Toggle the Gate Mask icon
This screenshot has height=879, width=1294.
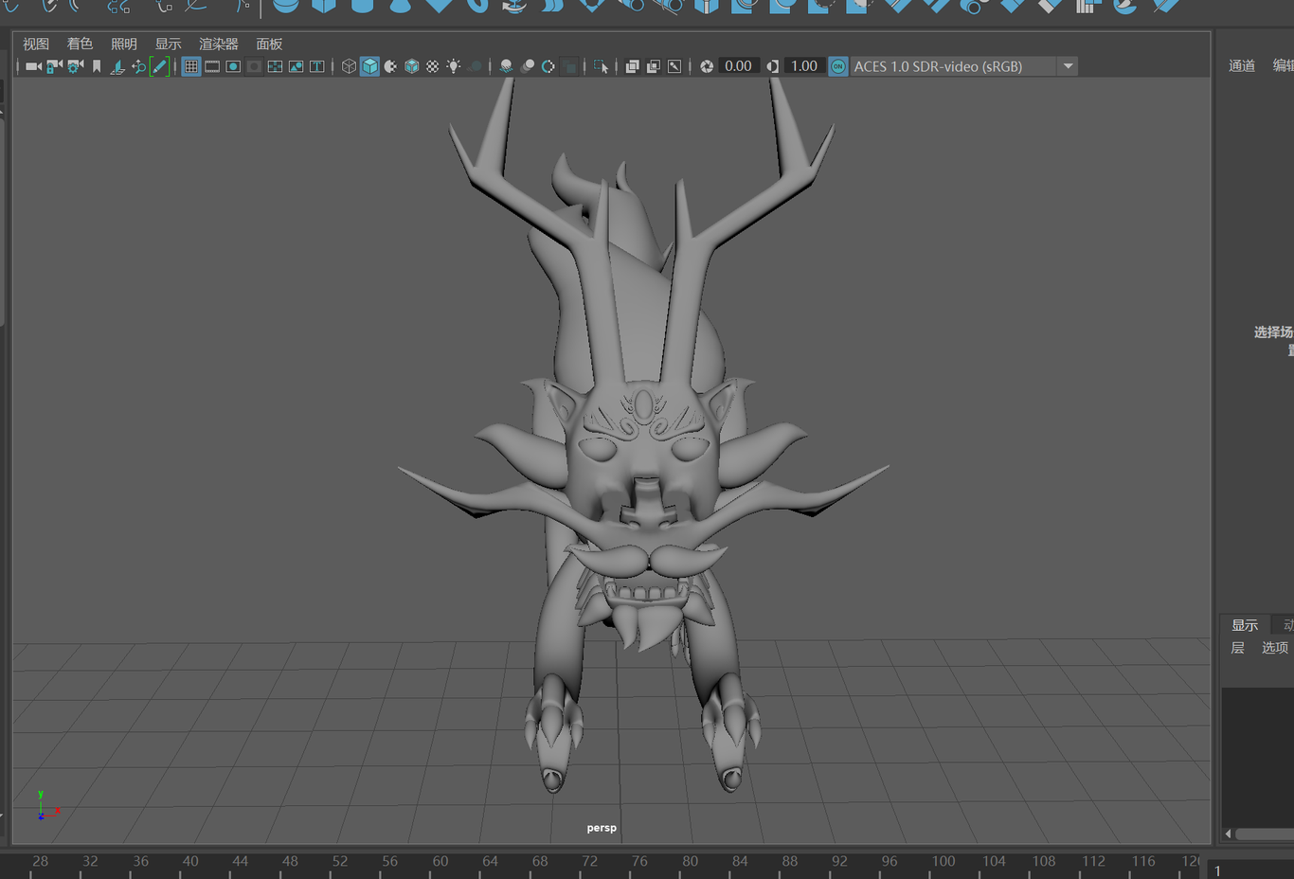(x=254, y=66)
